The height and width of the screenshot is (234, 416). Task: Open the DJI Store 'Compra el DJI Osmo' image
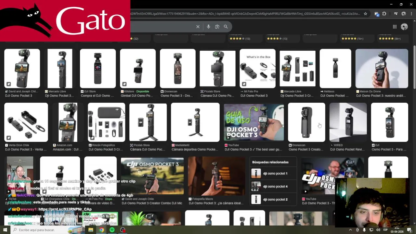[98, 69]
